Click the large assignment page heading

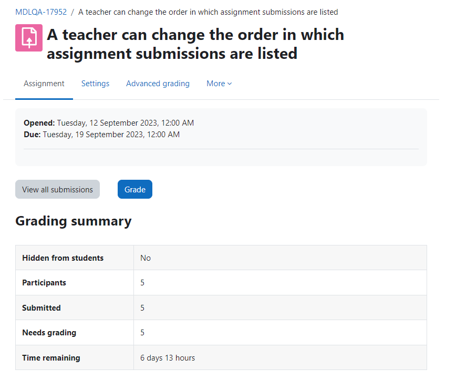coord(195,44)
